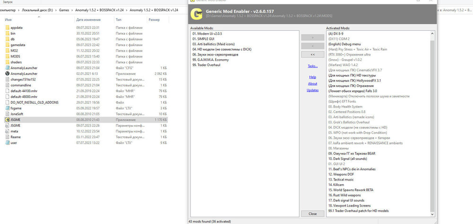The image size is (473, 224).
Task: Click Games in the breadcrumb path
Action: click(64, 10)
